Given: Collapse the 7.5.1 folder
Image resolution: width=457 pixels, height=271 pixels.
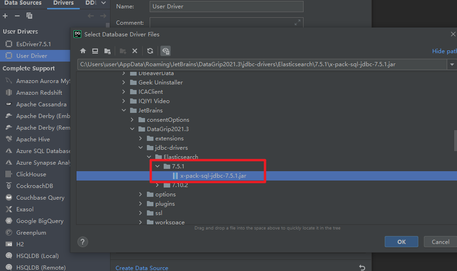Looking at the screenshot, I should pos(158,167).
